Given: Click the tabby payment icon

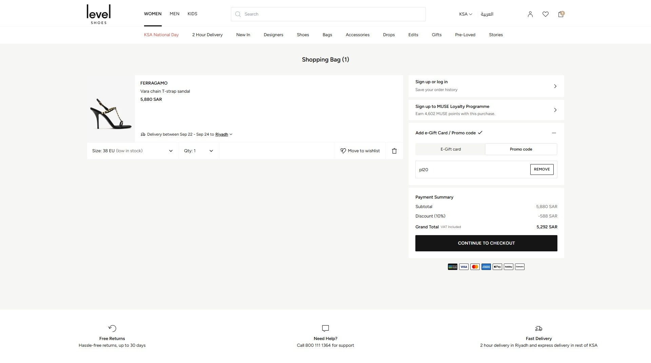Looking at the screenshot, I should [509, 267].
